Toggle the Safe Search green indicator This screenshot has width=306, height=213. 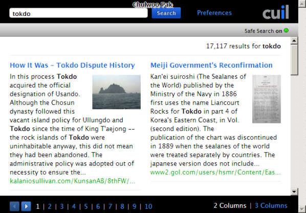pos(286,31)
